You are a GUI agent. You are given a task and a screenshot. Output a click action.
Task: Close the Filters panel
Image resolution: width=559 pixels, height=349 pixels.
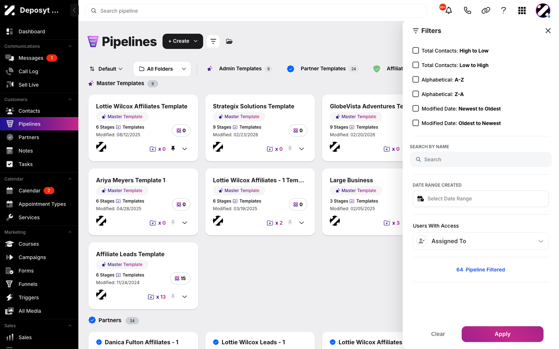(548, 31)
